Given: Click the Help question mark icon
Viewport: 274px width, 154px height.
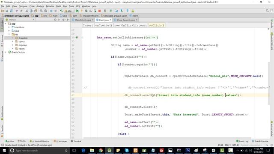Looking at the screenshot, I should (x=127, y=11).
